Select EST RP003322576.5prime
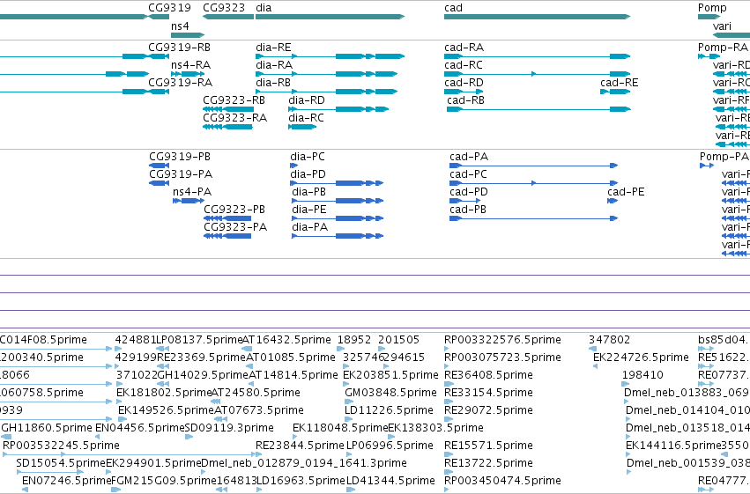Image resolution: width=750 pixels, height=494 pixels. 502,340
